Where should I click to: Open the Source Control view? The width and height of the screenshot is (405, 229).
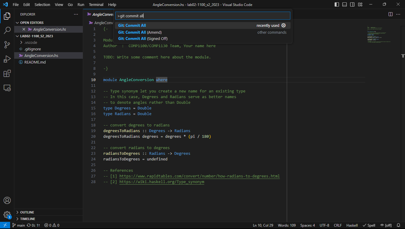click(7, 45)
